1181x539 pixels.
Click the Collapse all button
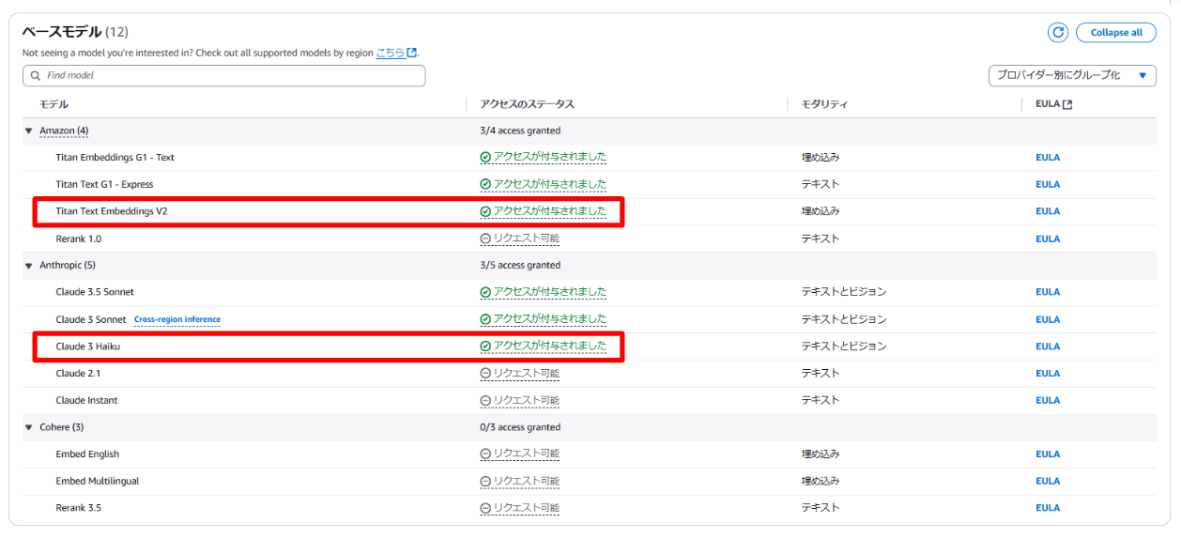pos(1116,32)
